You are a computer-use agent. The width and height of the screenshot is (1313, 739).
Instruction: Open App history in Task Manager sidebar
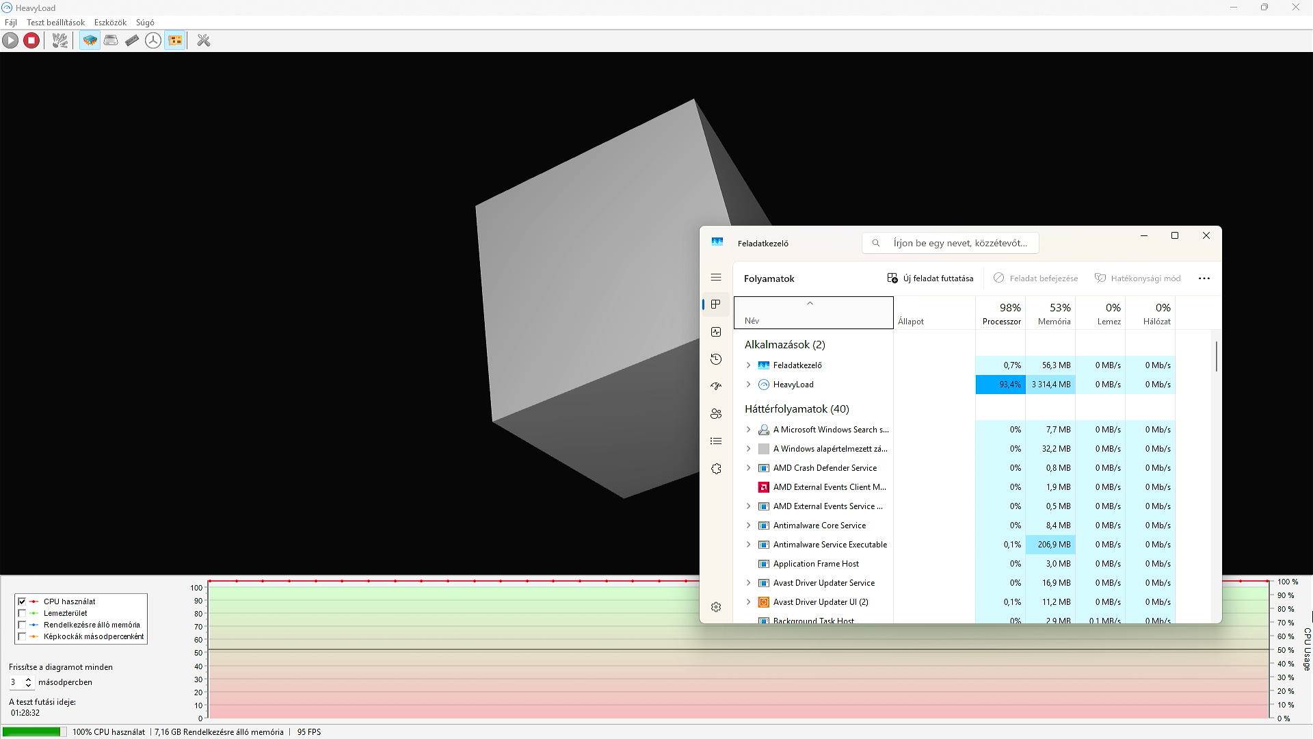point(716,359)
